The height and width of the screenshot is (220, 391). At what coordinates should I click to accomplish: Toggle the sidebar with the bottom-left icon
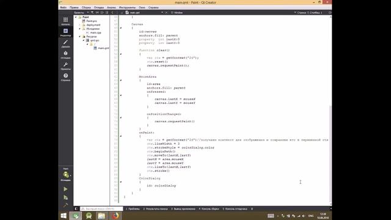point(76,209)
